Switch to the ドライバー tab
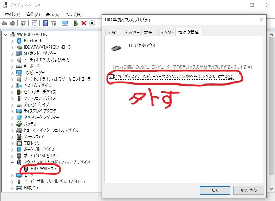The image size is (275, 201). pos(131,32)
